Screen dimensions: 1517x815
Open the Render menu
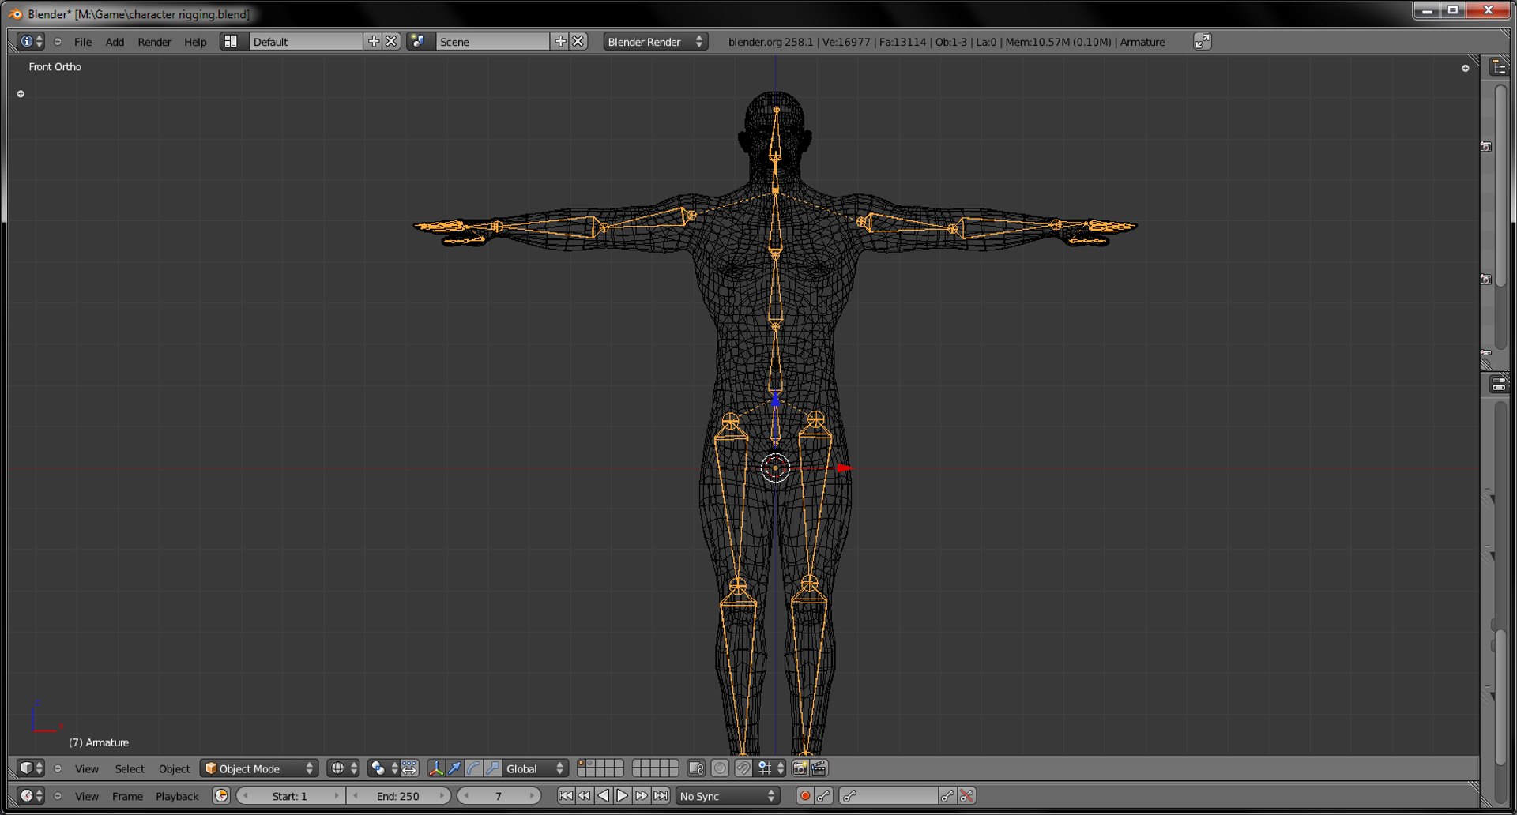[x=154, y=42]
